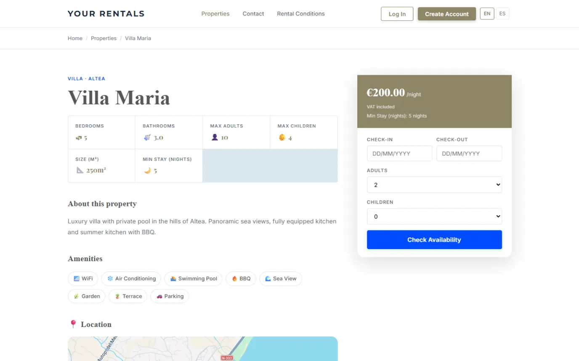
Task: Click the plant icon on Garden chip
Action: (77, 296)
